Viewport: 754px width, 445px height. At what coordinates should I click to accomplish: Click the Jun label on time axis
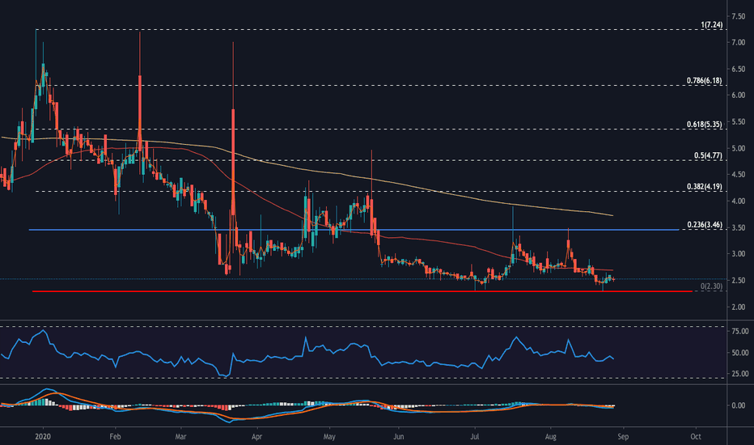399,437
